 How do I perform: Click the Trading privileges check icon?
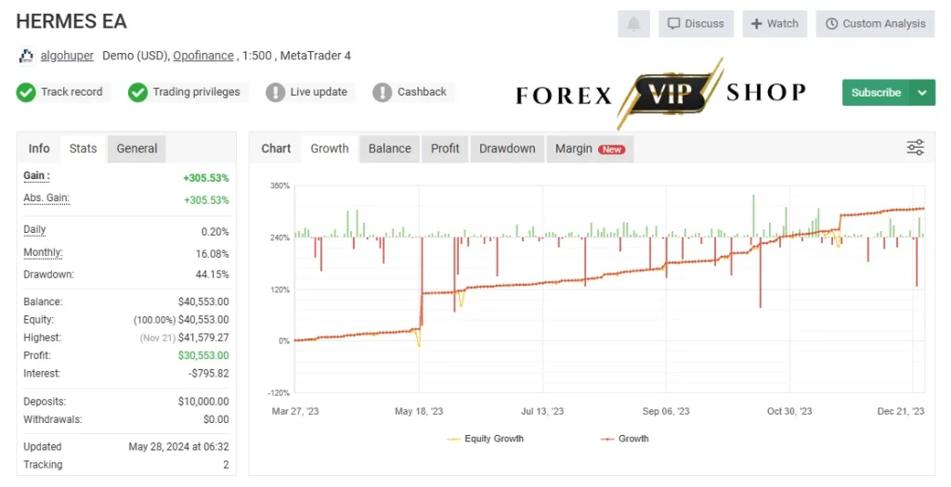click(137, 92)
